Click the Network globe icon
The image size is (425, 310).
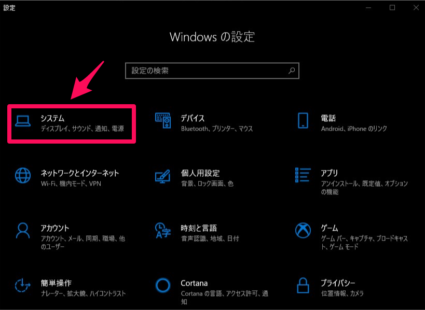click(x=23, y=175)
